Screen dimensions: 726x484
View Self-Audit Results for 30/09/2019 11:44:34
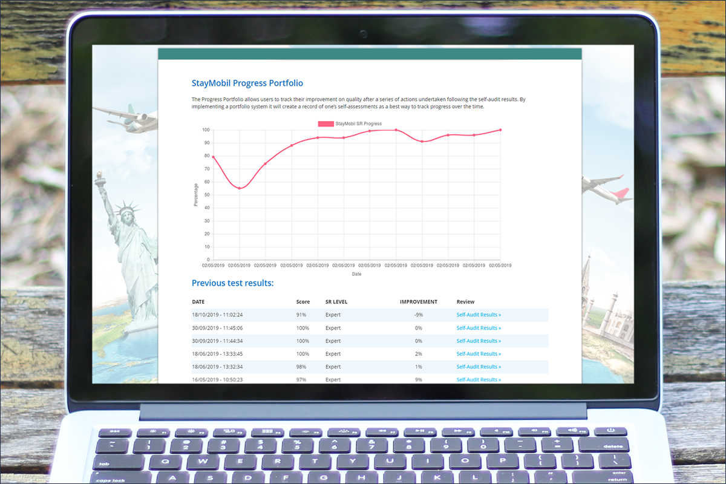(x=479, y=341)
